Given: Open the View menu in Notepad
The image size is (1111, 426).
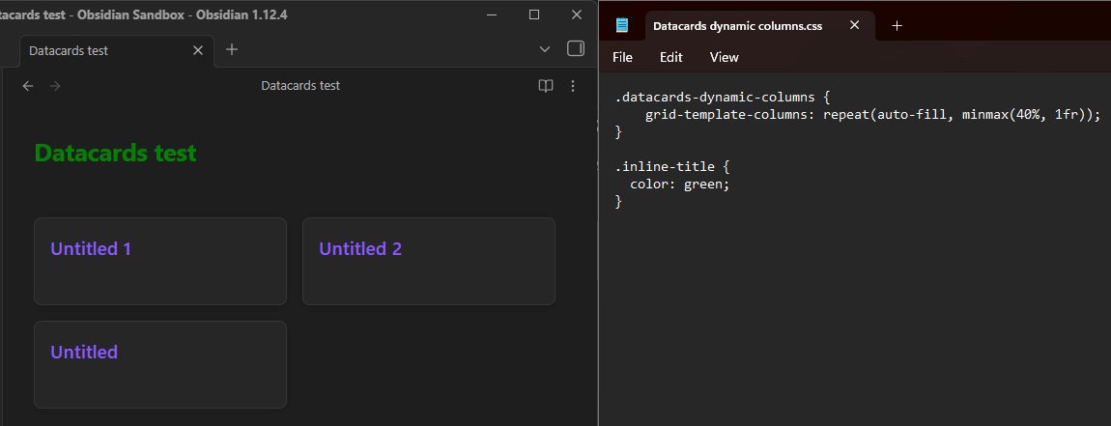Looking at the screenshot, I should [x=724, y=57].
